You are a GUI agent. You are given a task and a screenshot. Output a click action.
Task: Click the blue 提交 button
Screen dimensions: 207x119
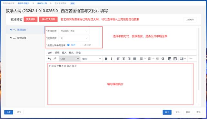pyautogui.click(x=167, y=112)
